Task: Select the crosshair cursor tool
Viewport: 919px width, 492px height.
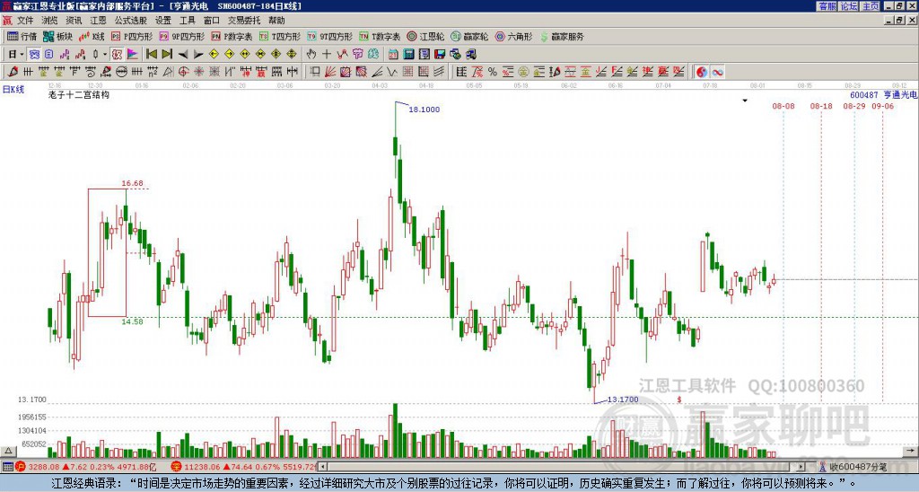Action: tap(327, 54)
